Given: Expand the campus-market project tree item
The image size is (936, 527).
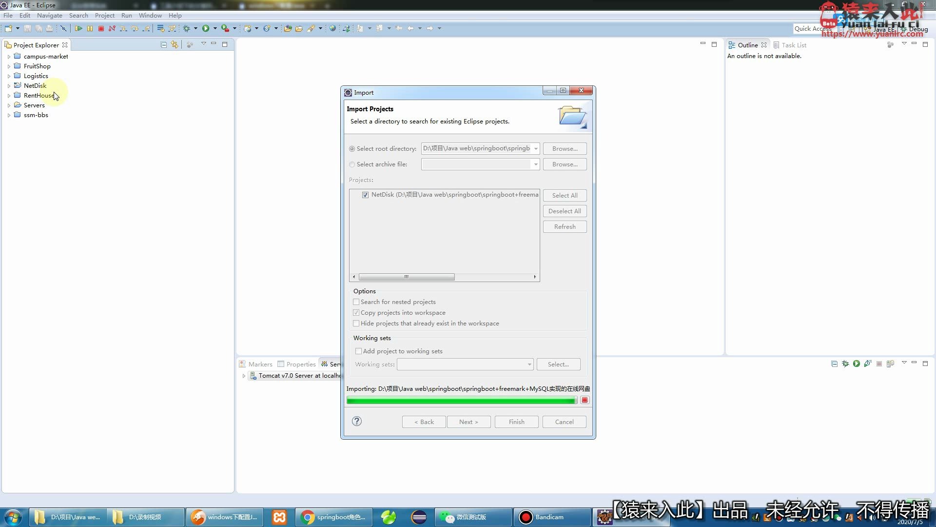Looking at the screenshot, I should 8,57.
